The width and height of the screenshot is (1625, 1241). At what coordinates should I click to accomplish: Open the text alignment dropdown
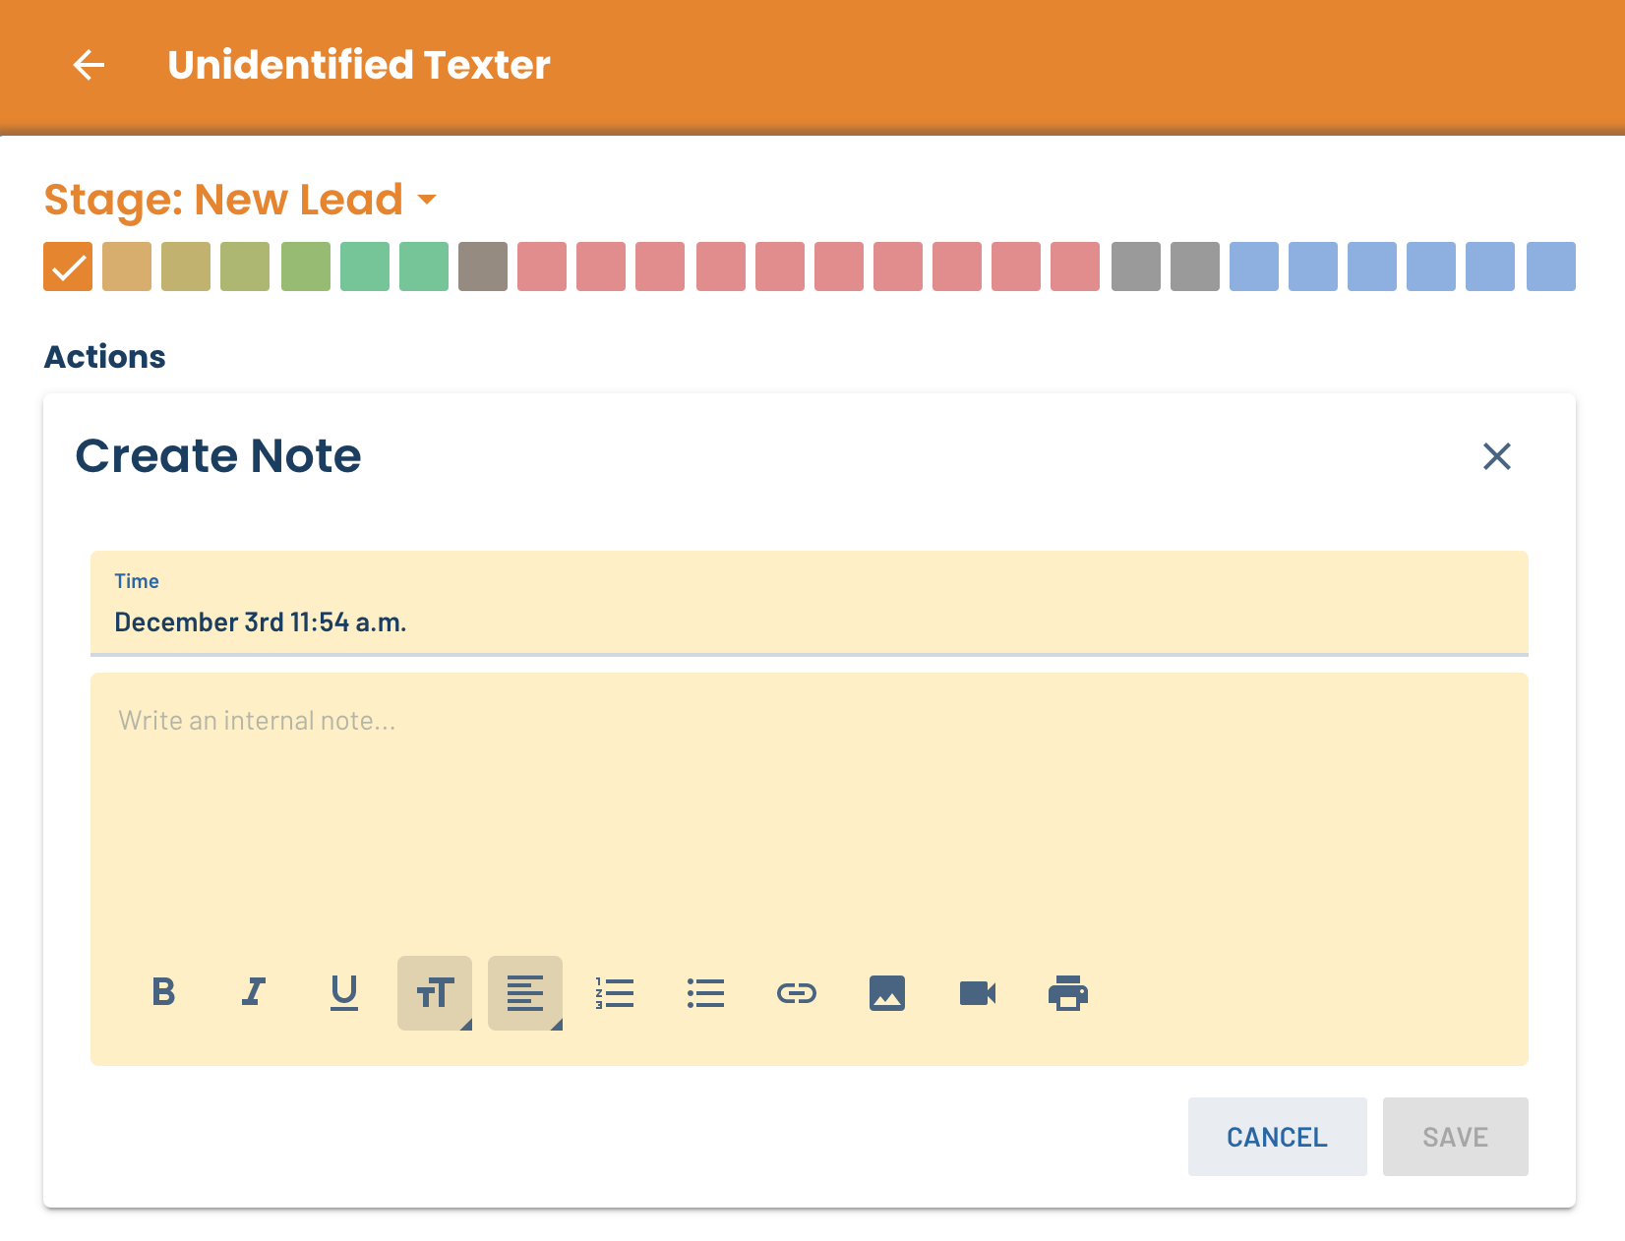[525, 992]
